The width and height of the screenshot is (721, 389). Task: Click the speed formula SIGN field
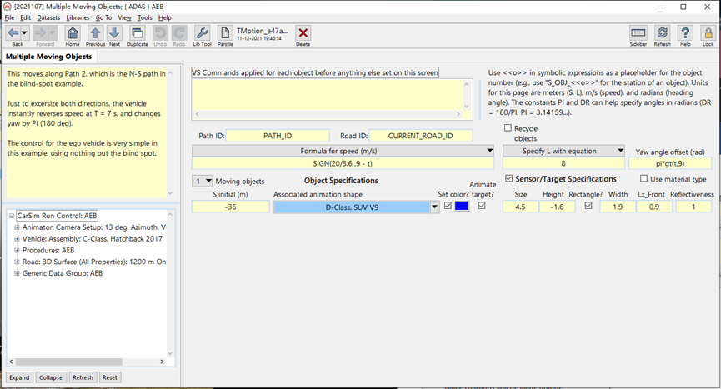coord(343,163)
